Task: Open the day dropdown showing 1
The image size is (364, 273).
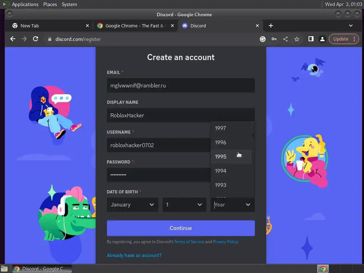Action: (x=184, y=204)
